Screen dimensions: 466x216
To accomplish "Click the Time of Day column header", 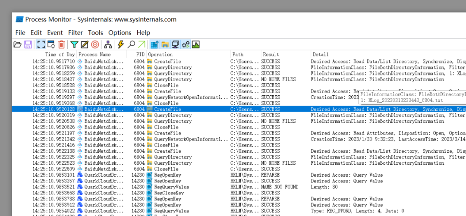I will [60, 54].
